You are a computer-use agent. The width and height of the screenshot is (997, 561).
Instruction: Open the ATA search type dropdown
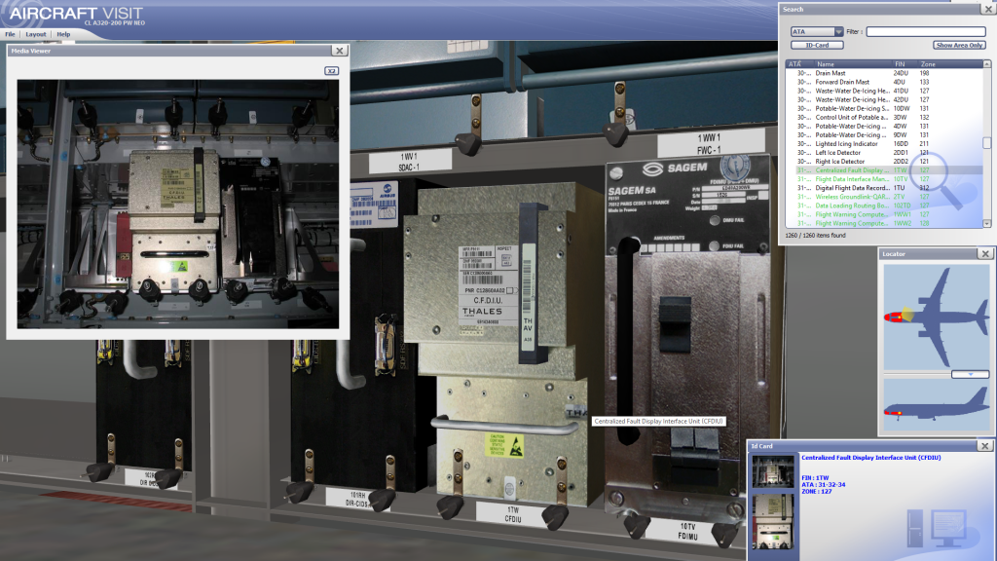pos(817,32)
